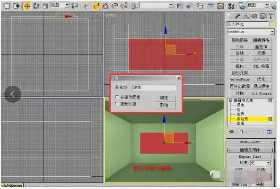
Task: Click the 光滑 modifier button
Action: (261, 53)
